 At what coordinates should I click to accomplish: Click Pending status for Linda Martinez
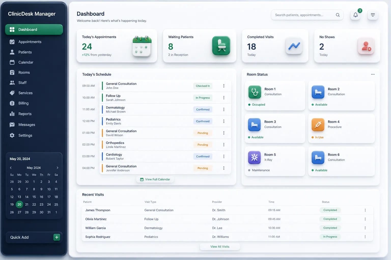[x=203, y=145]
